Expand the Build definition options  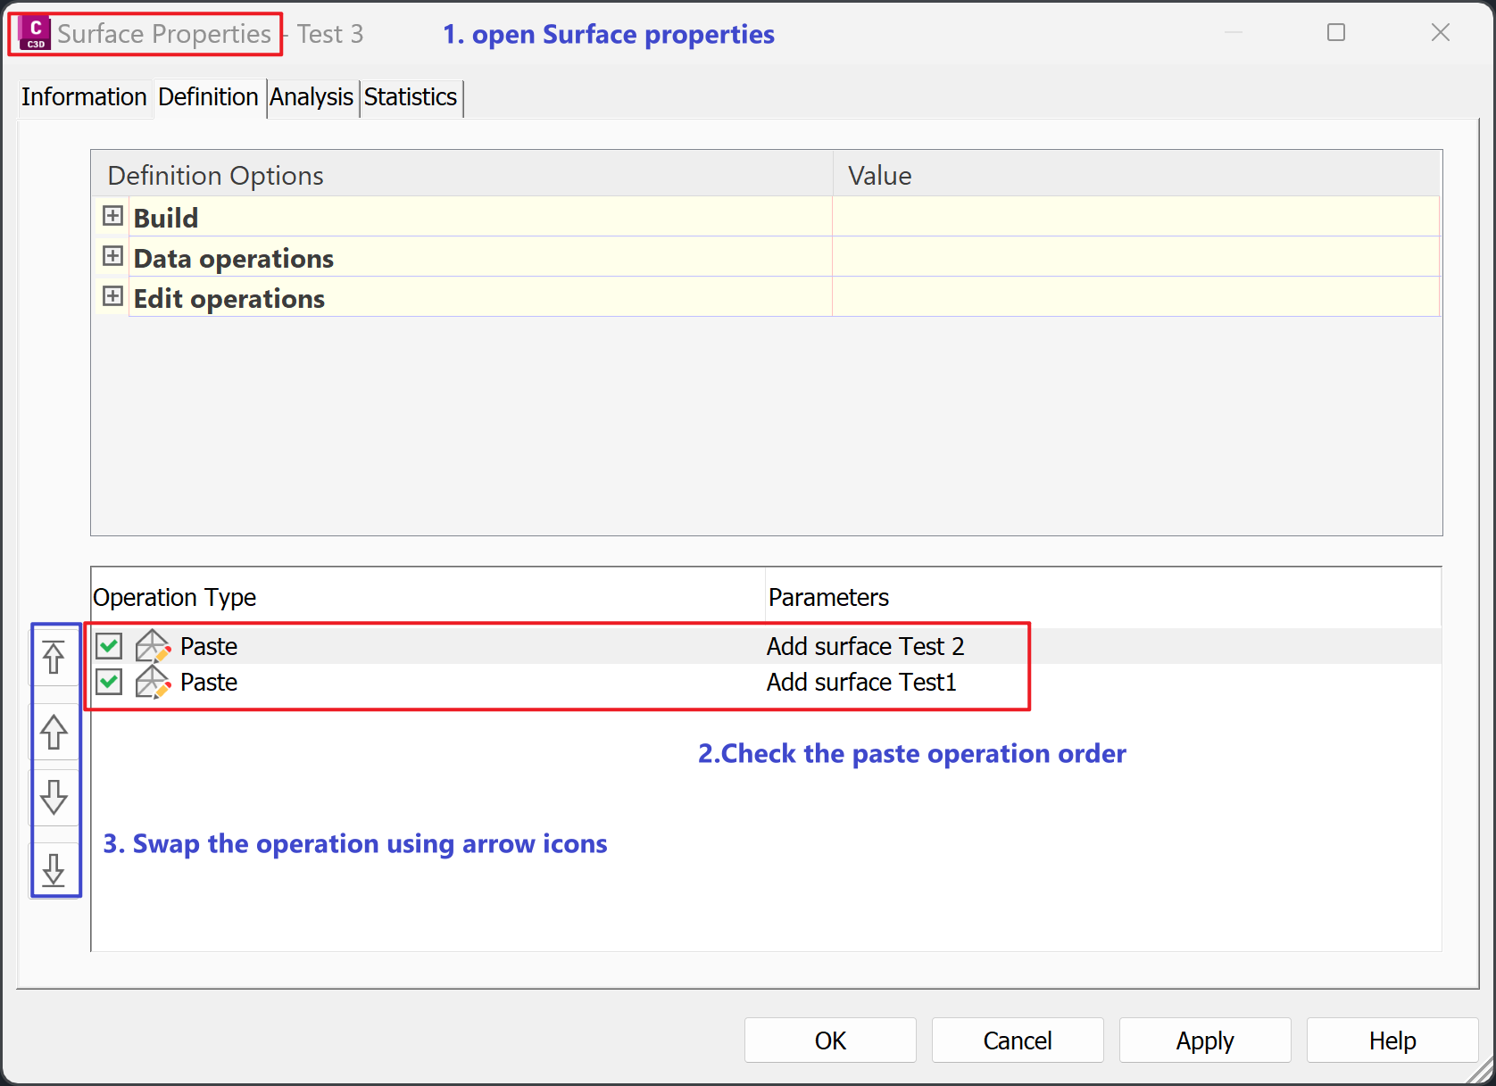(112, 215)
